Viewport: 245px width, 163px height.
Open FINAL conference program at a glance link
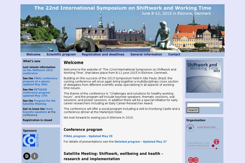[x=40, y=81]
